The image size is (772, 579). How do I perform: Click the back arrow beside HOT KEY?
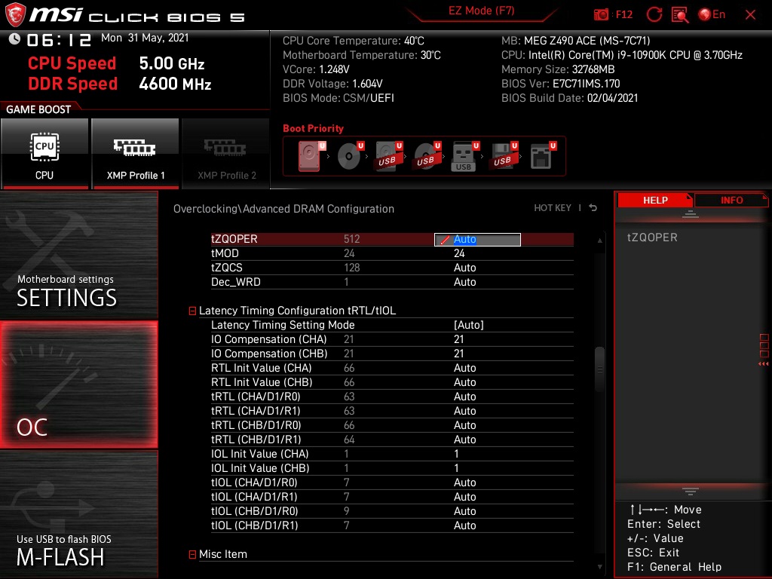[593, 208]
